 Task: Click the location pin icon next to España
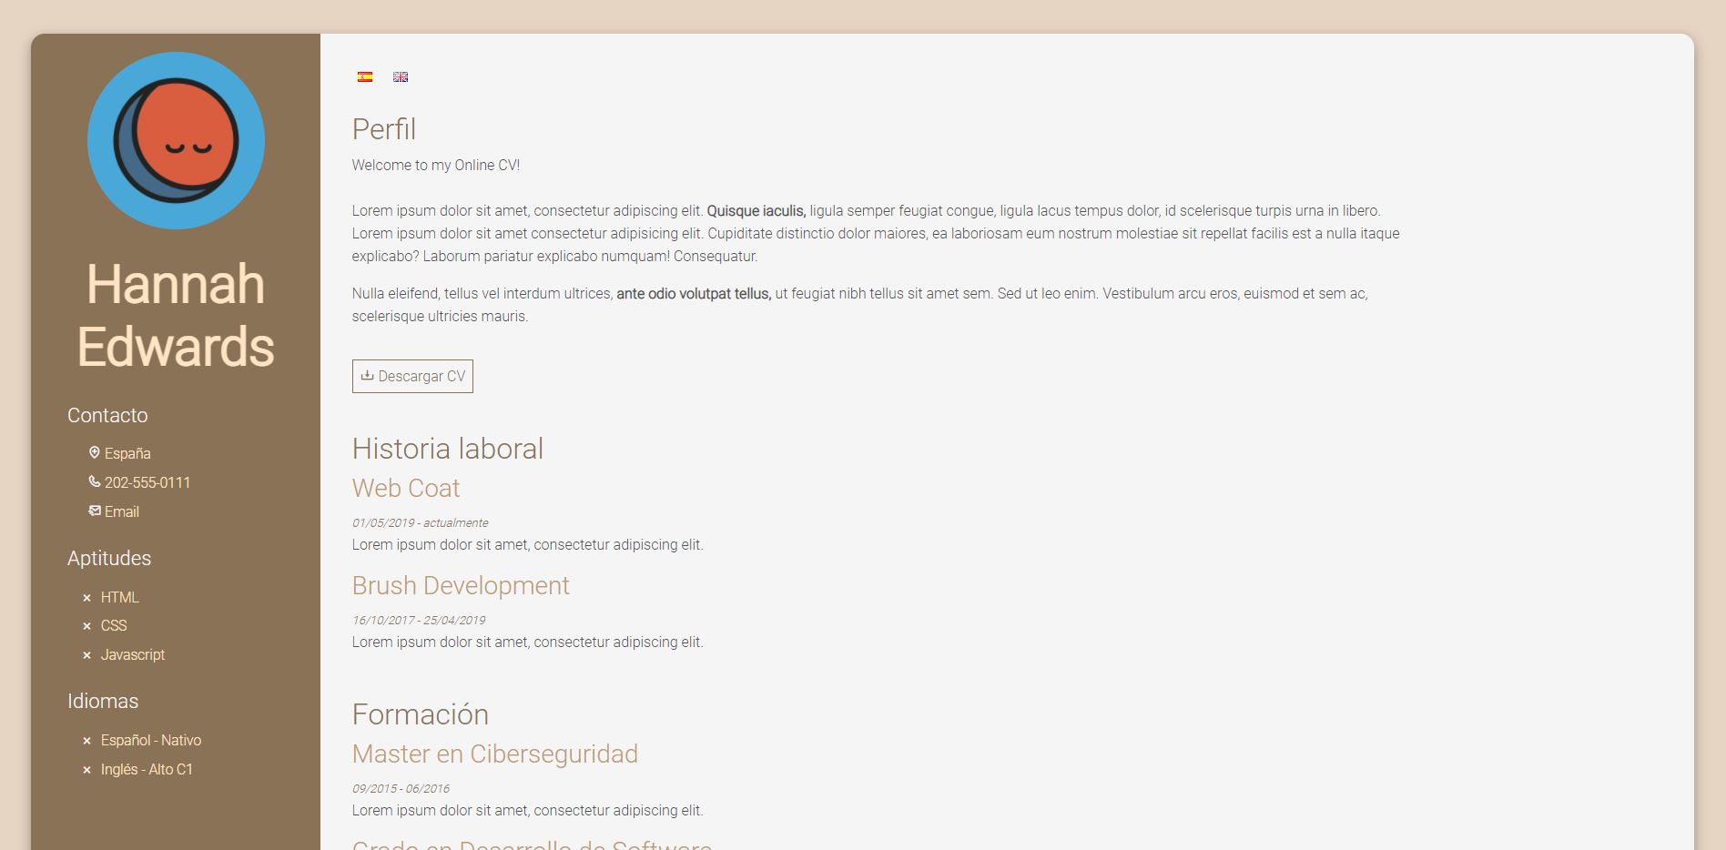[95, 452]
